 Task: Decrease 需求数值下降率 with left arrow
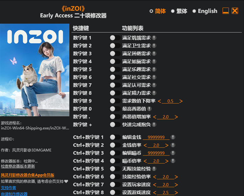coord(159,101)
